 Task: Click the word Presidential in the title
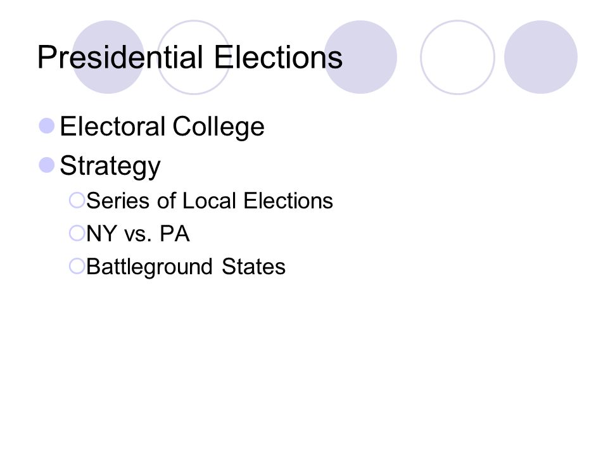tap(120, 58)
